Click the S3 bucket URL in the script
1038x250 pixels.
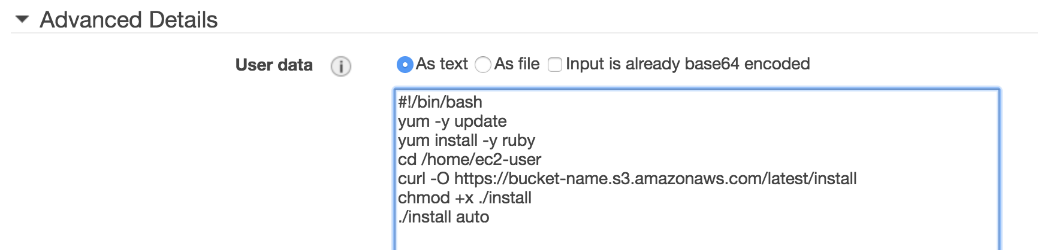pyautogui.click(x=655, y=179)
